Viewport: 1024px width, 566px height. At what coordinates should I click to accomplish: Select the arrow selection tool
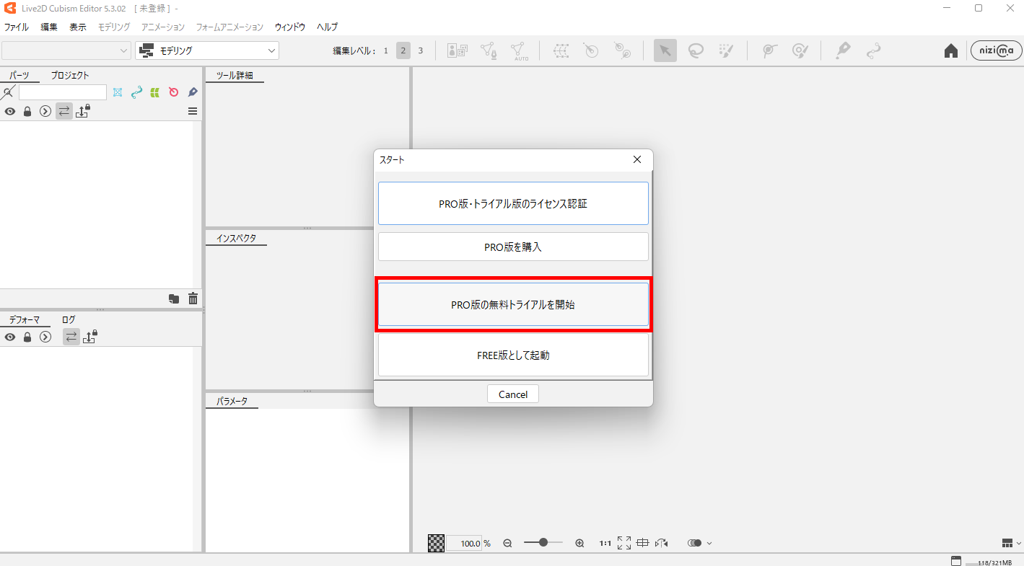click(x=665, y=50)
